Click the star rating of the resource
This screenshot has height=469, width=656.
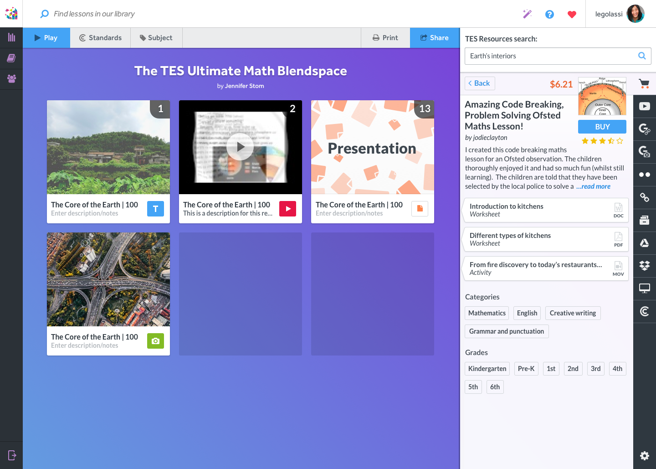click(x=602, y=141)
